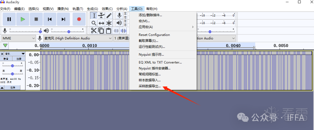Image resolution: width=314 pixels, height=130 pixels.
Task: Stop playback with the Stop button
Action: pos(36,19)
